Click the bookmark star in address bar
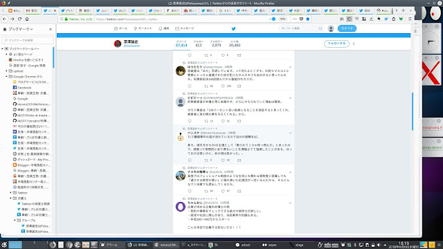 (x=307, y=19)
